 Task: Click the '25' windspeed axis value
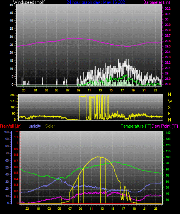11,45
